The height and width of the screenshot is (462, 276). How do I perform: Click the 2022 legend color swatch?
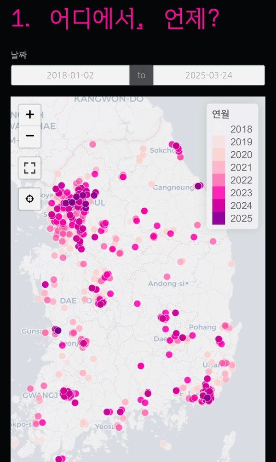(x=218, y=180)
